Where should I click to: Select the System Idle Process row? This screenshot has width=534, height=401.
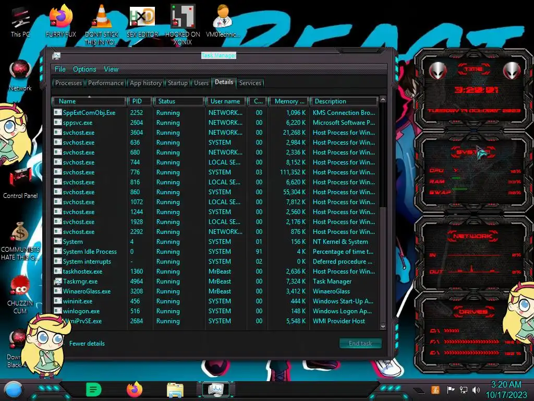[215, 252]
